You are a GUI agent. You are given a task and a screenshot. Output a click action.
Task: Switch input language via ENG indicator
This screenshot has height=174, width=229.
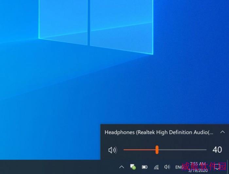[x=179, y=167]
